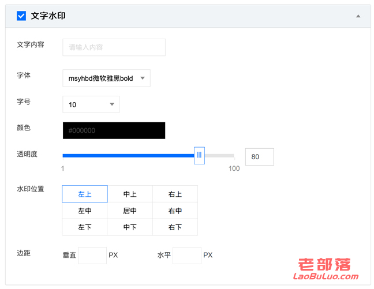Click the 水平 margin input field

click(x=187, y=256)
